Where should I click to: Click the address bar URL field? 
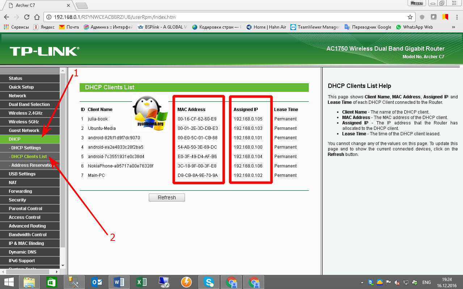217,17
